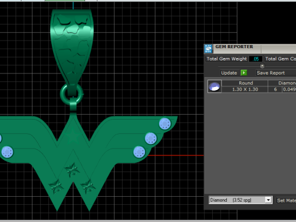Select the lower right gem on the wing

point(139,152)
